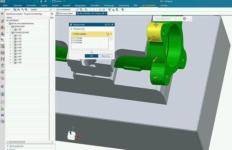Remove the selected point with the X button
The width and height of the screenshot is (232, 150).
coord(110,39)
